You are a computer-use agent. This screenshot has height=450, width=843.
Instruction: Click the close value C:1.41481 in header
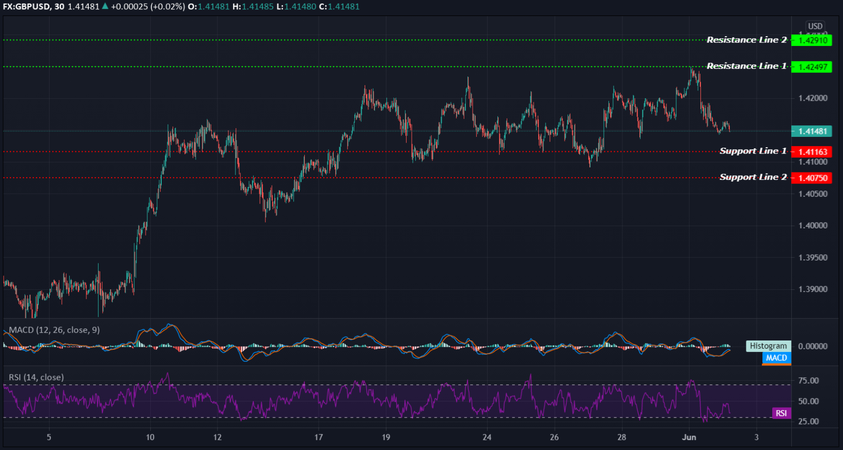[x=339, y=7]
